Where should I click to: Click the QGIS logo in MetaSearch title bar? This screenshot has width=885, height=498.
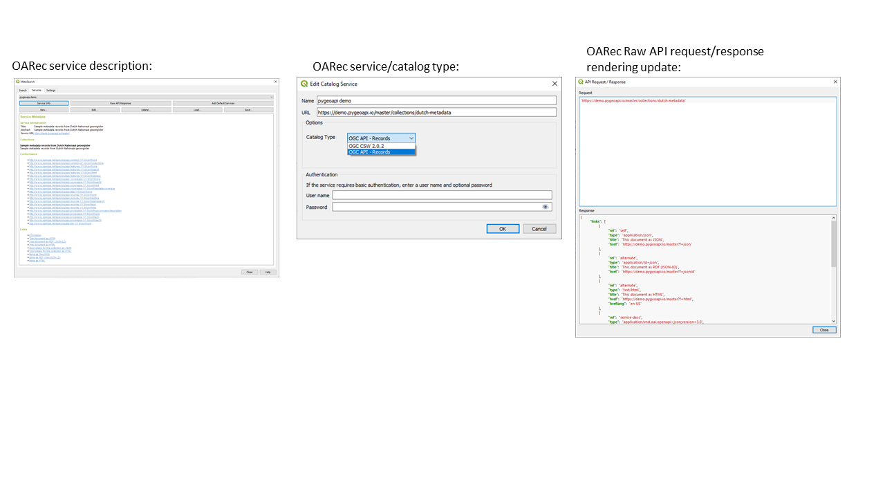tap(17, 82)
